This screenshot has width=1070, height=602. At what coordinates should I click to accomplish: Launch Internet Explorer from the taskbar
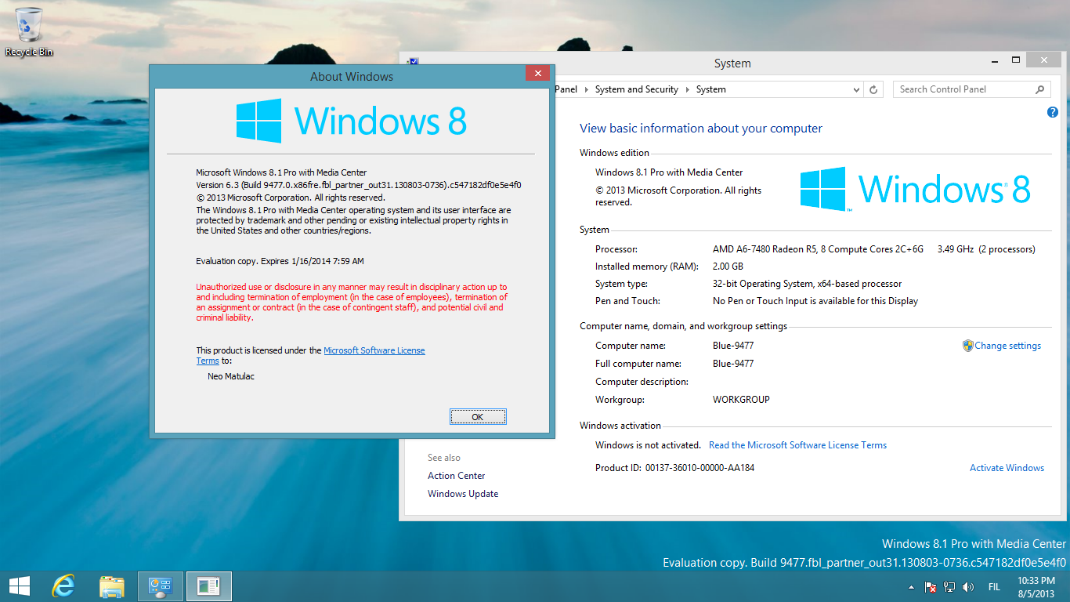click(x=63, y=586)
